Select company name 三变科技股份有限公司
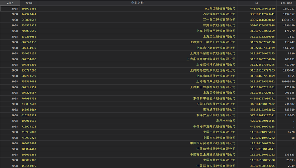Viewport: 296px width, 168px height. [219, 25]
